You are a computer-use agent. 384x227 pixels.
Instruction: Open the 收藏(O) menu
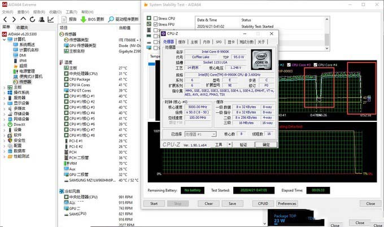55,12
